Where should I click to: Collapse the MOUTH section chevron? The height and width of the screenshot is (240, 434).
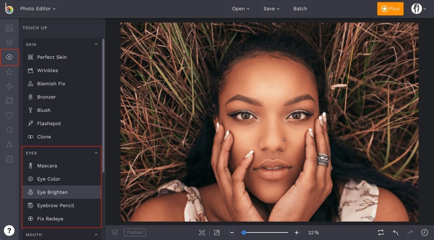[x=96, y=235]
